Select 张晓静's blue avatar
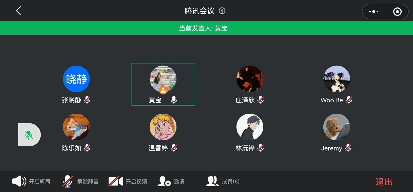Viewport: 413px width, 192px height. coord(76,79)
